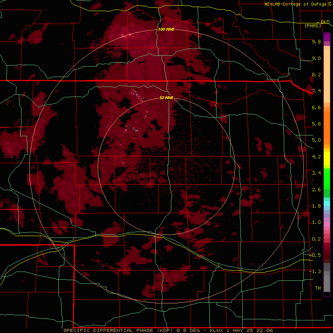Image resolution: width=333 pixels, height=333 pixels.
Task: Click the 5.8 value on the color scale
Action: pos(316,124)
